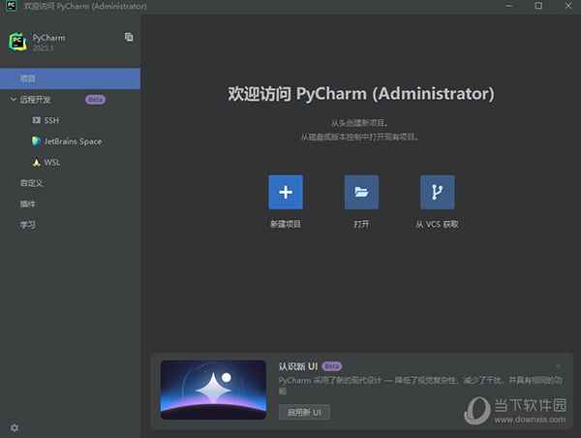Image resolution: width=581 pixels, height=438 pixels.
Task: Open the 学习 section
Action: [27, 225]
